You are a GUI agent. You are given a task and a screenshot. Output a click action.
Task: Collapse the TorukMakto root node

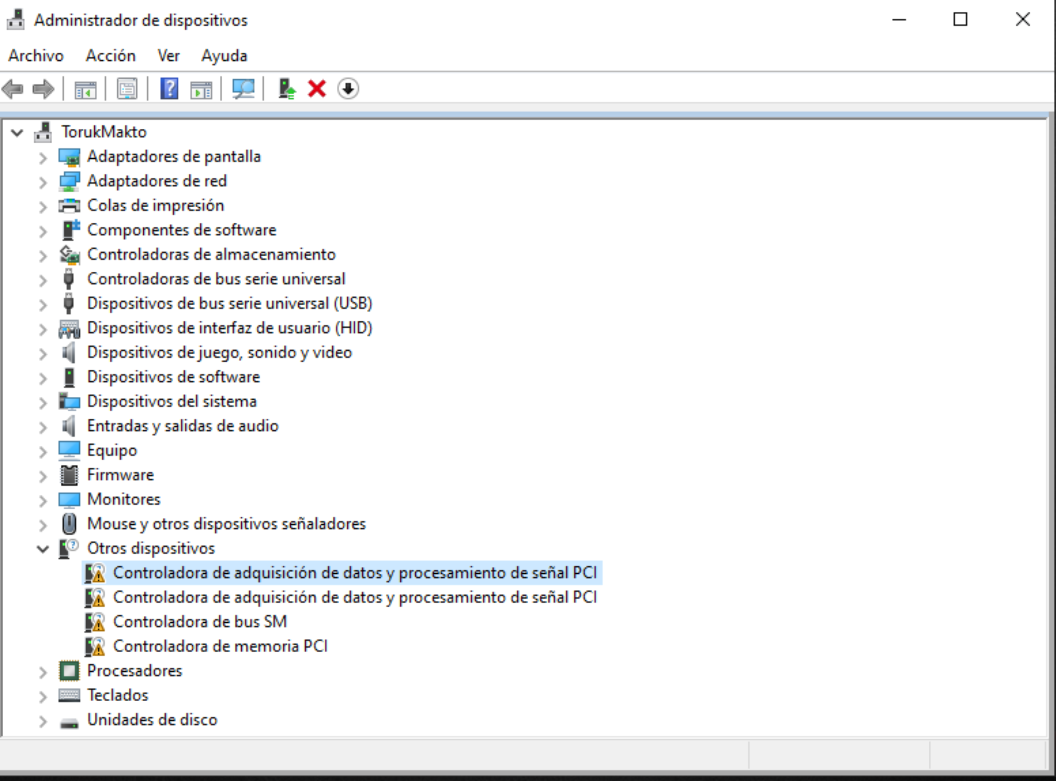pyautogui.click(x=17, y=132)
